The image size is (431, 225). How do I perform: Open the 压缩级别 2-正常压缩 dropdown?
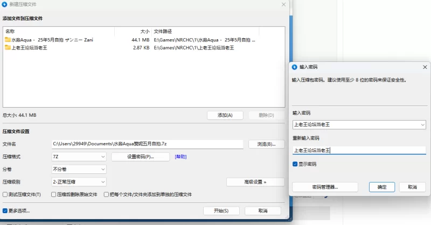click(x=79, y=182)
